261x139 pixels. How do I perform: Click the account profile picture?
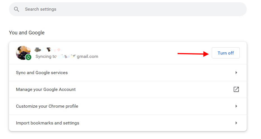[23, 53]
